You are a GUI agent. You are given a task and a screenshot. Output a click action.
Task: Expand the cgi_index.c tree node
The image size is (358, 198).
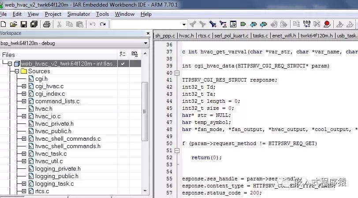(24, 94)
